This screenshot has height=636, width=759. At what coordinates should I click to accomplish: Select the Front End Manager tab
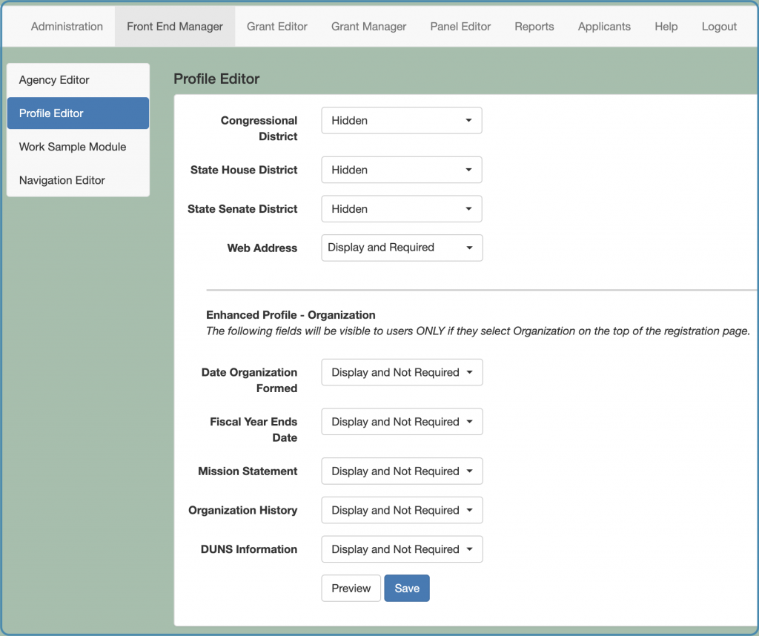click(174, 26)
